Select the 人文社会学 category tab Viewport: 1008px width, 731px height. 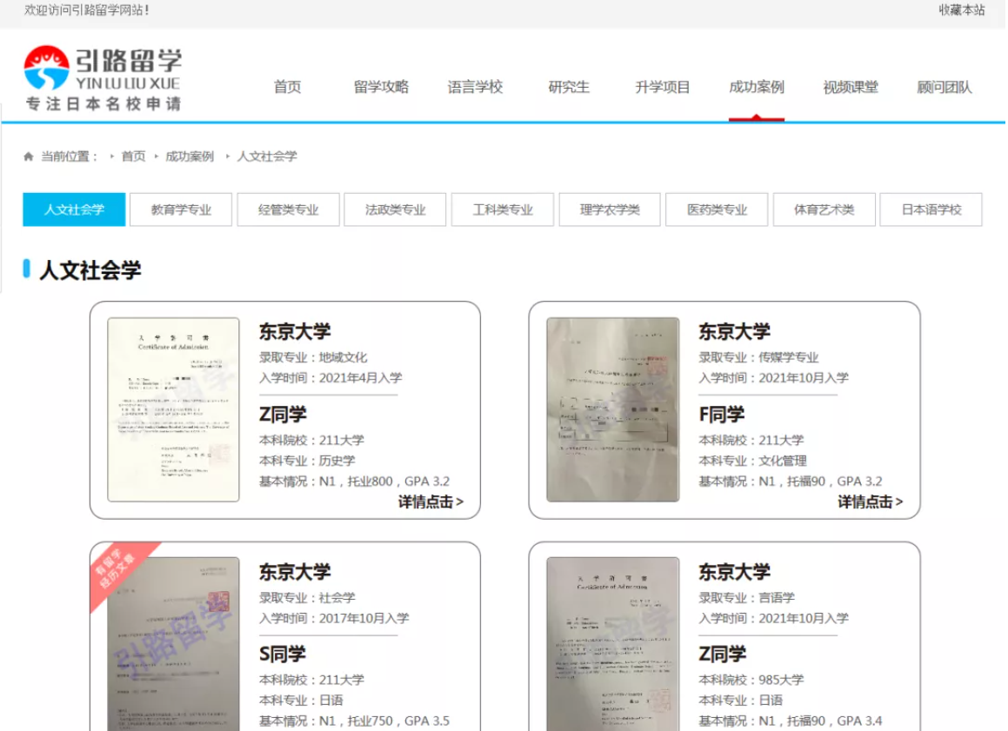[74, 209]
